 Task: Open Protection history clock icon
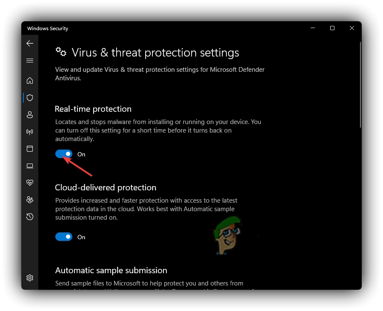pos(30,217)
